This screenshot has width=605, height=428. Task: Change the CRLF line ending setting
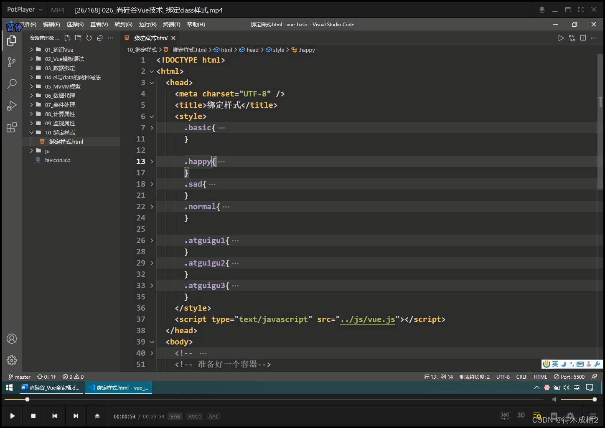[x=522, y=377]
